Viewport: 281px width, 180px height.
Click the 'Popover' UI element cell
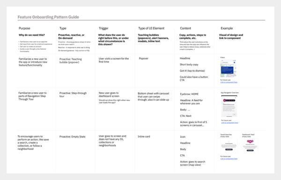(x=144, y=59)
